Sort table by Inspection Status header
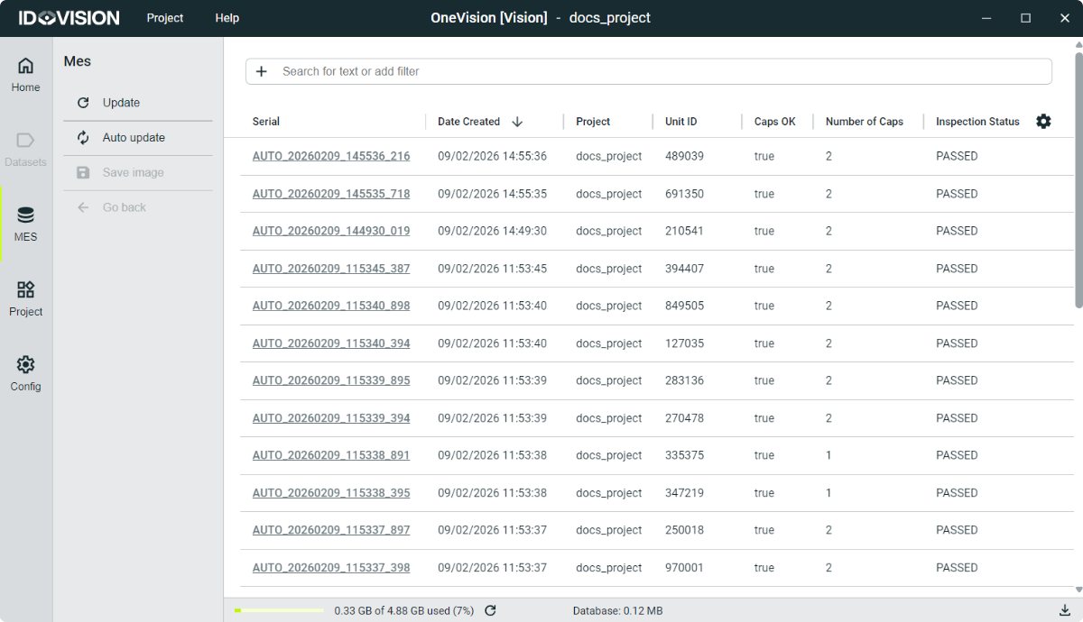This screenshot has width=1083, height=622. [977, 122]
